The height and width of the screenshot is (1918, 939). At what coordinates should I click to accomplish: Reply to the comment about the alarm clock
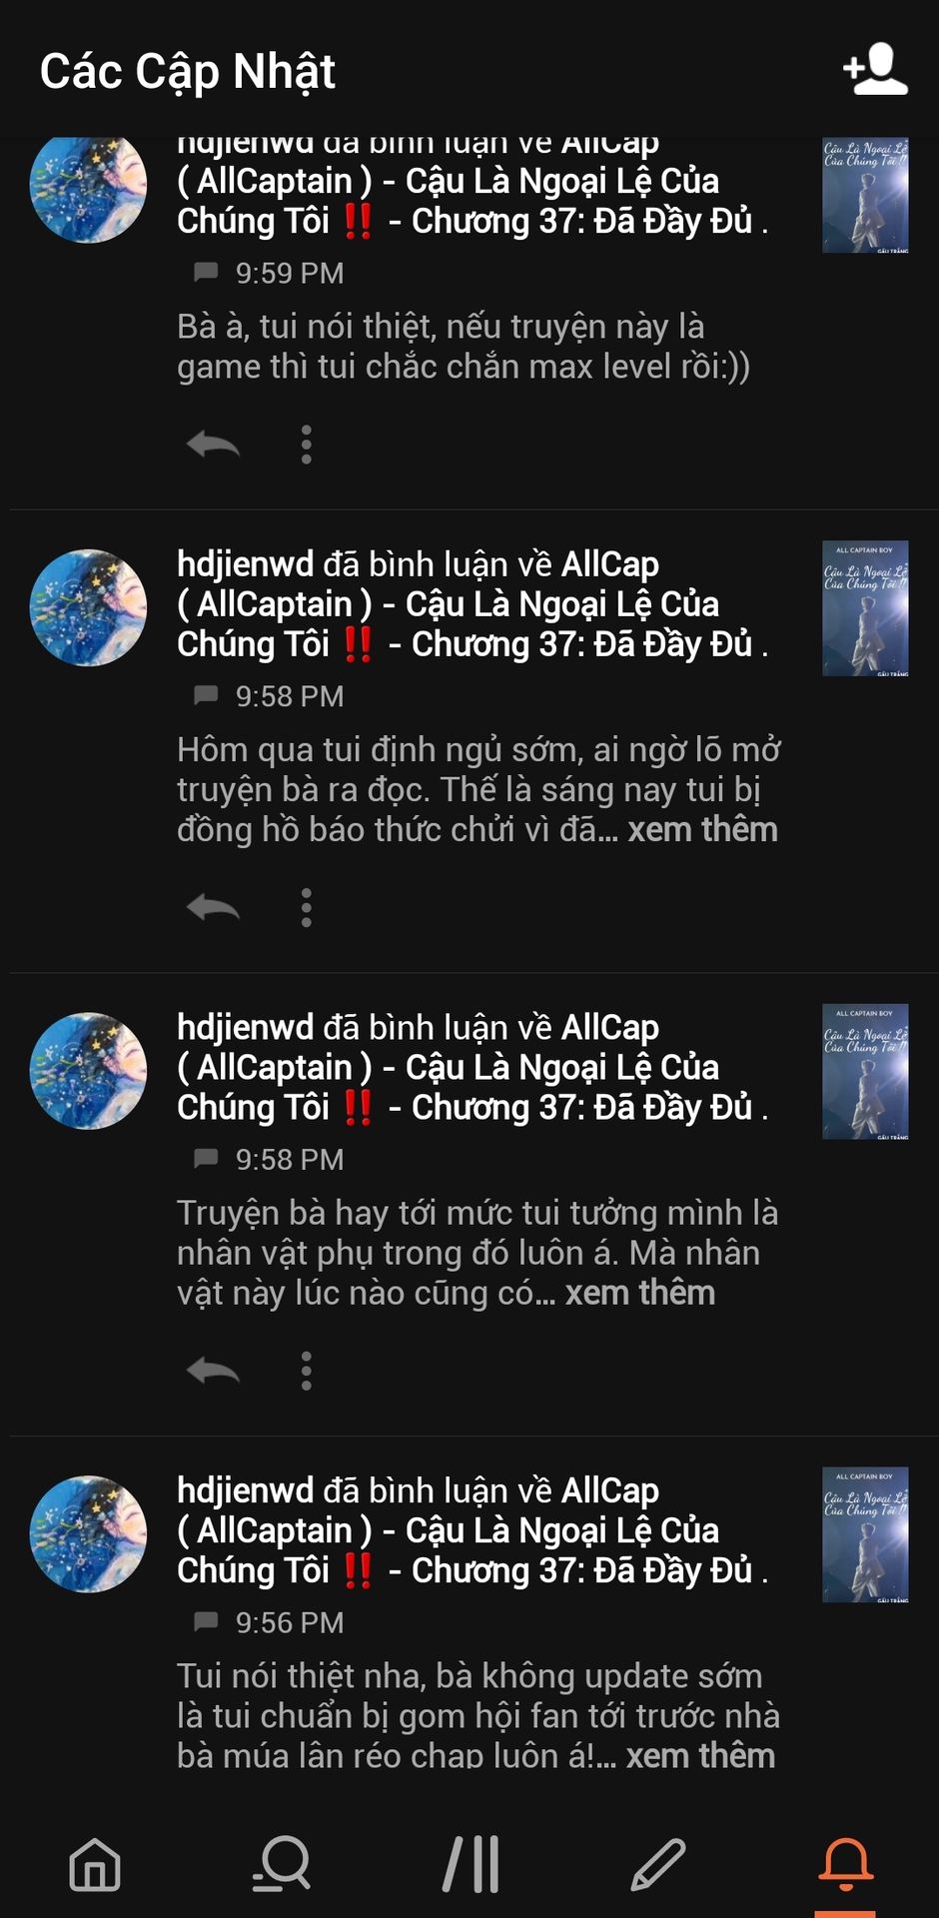(x=213, y=908)
